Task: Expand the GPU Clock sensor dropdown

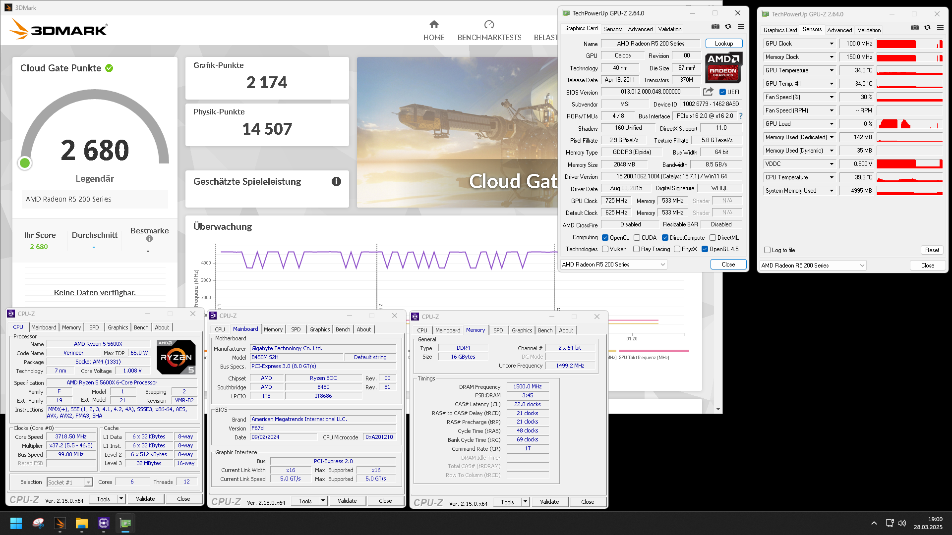Action: coord(832,44)
